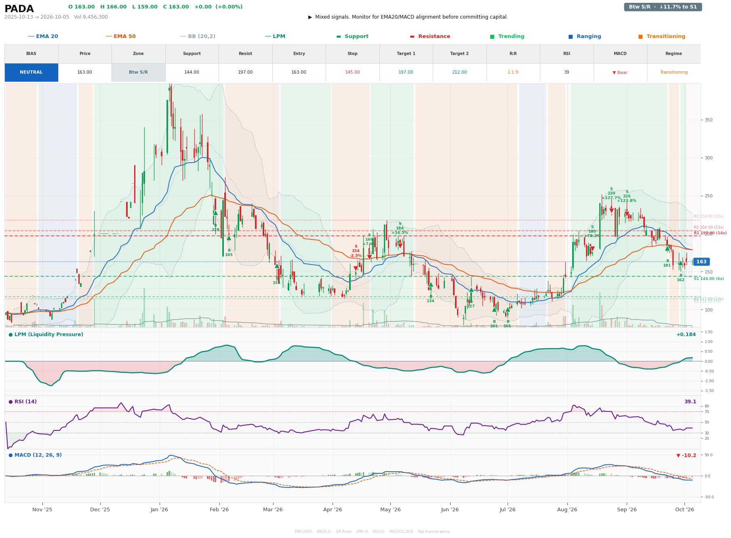This screenshot has width=731, height=538.
Task: Click the red Bear MACD indicator
Action: click(620, 72)
